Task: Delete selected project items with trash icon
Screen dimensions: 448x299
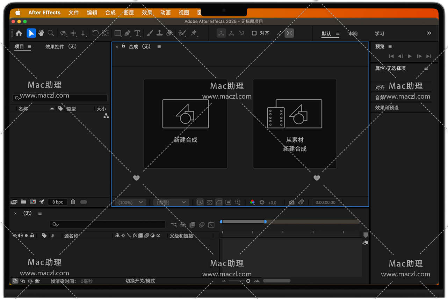Action: [x=73, y=202]
